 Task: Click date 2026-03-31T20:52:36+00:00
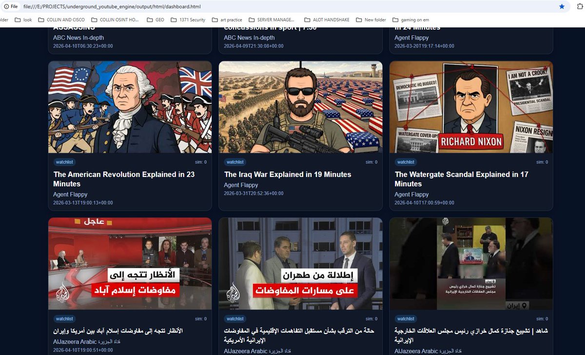tap(253, 194)
